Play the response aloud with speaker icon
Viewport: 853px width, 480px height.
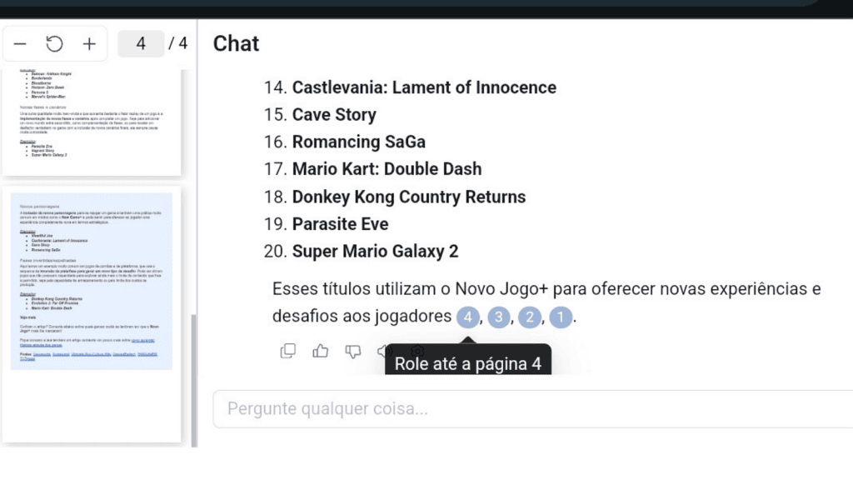pos(384,351)
